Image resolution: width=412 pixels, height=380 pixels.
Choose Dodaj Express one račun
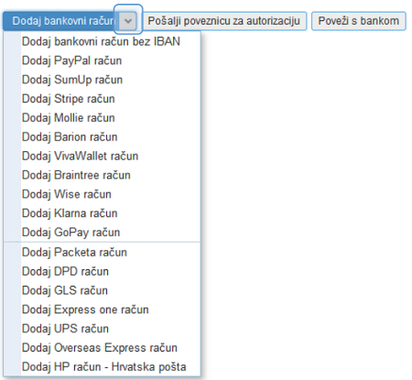coord(102,309)
